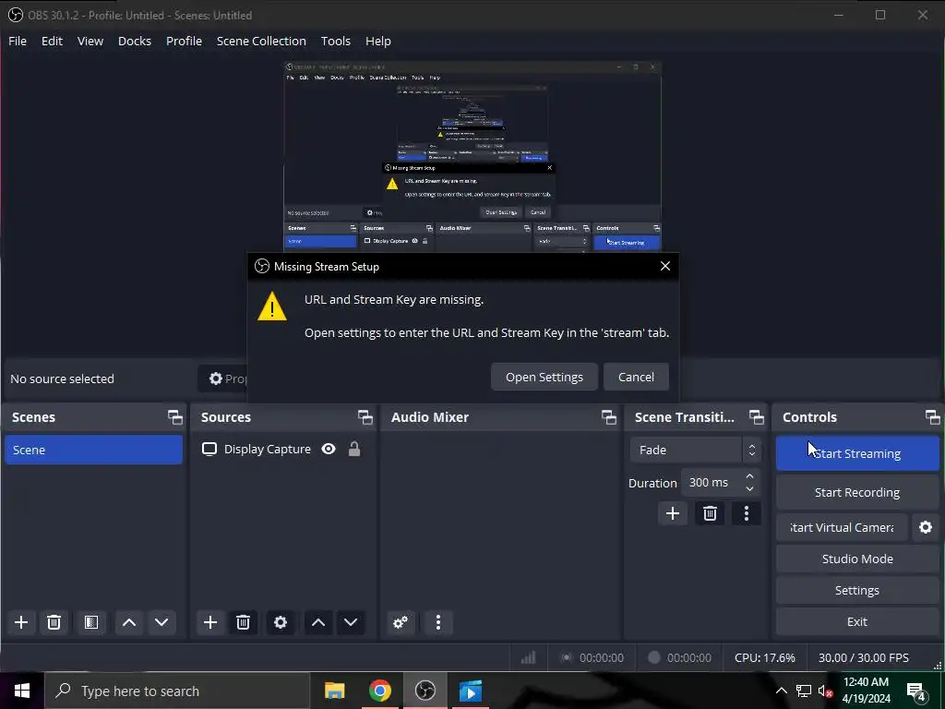
Task: Click CPU: 17.6% status text
Action: (764, 657)
